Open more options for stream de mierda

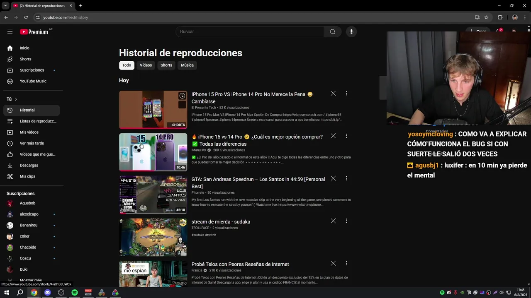coord(346,221)
